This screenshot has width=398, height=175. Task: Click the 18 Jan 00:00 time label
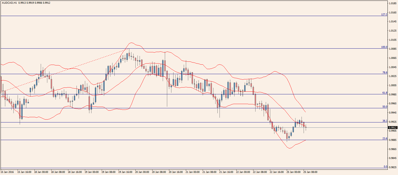point(41,172)
